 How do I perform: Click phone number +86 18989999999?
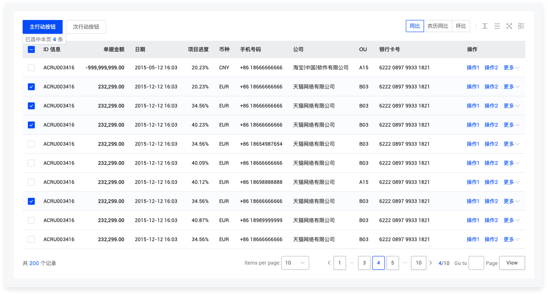click(x=261, y=220)
